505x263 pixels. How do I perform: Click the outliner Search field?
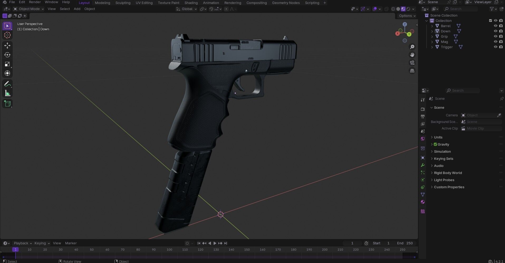click(x=461, y=9)
